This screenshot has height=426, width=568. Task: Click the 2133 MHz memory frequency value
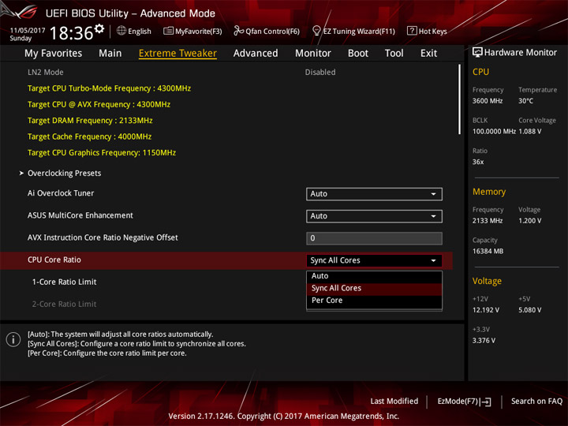coord(488,221)
